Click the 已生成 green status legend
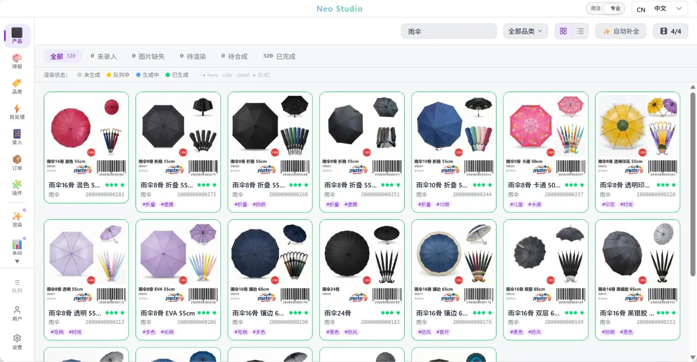The height and width of the screenshot is (362, 697). tap(177, 75)
